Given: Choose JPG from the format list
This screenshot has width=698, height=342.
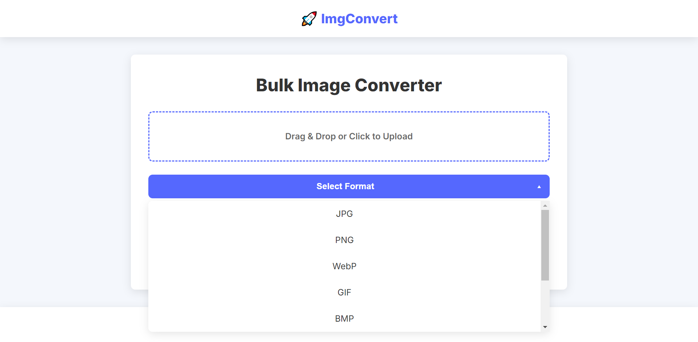Looking at the screenshot, I should [x=344, y=214].
